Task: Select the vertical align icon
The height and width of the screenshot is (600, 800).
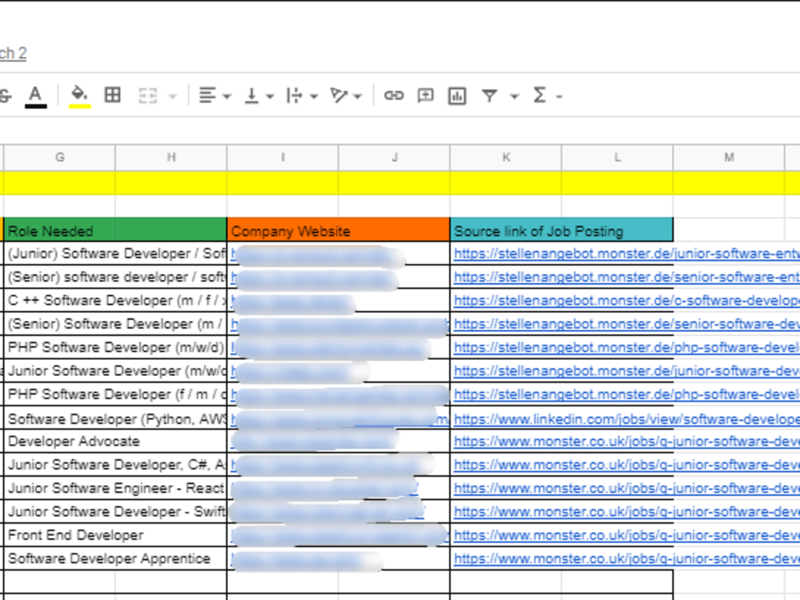Action: click(250, 94)
